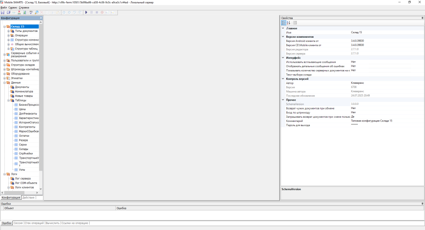Select Лог сервера in the tree
This screenshot has width=425, height=230.
click(23, 178)
